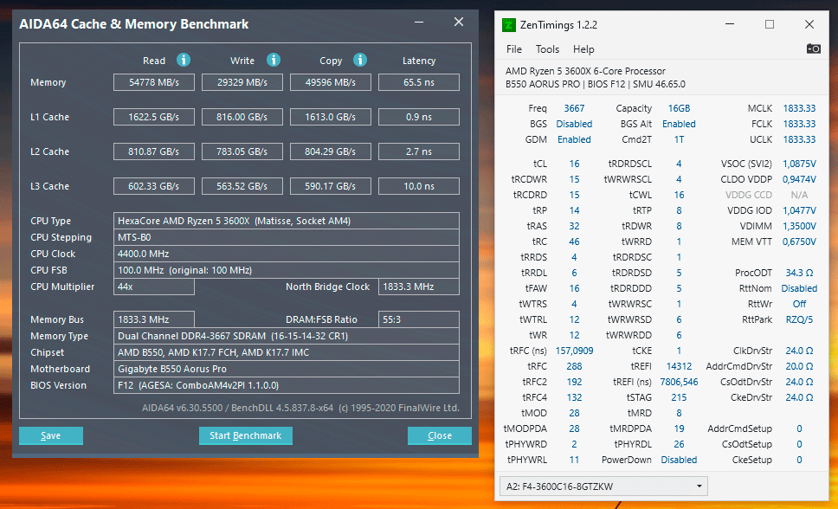Click L2 Cache Copy value 804.29 GB/s

(x=331, y=151)
